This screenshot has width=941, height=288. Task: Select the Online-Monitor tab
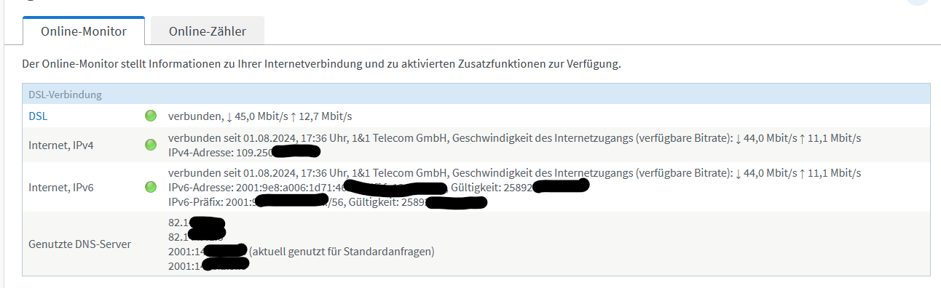(x=84, y=31)
